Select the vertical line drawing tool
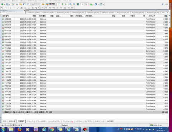 10,8
